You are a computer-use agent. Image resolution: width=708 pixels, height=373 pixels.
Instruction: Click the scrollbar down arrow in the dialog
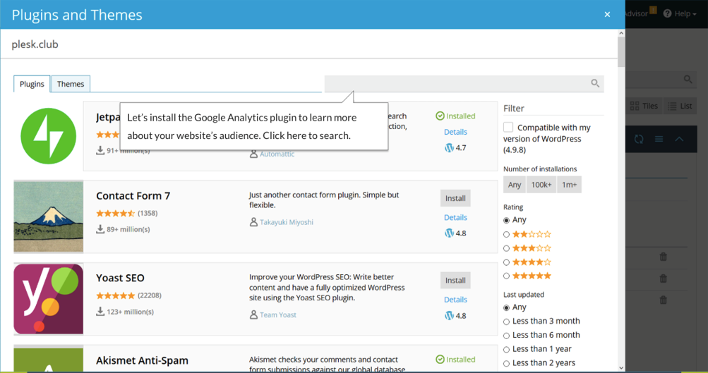621,368
